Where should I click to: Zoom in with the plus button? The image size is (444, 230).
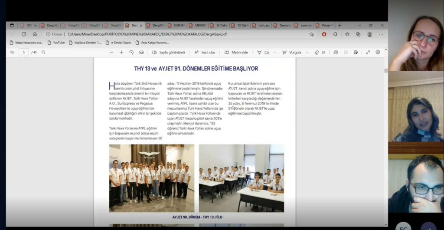[x=121, y=53]
